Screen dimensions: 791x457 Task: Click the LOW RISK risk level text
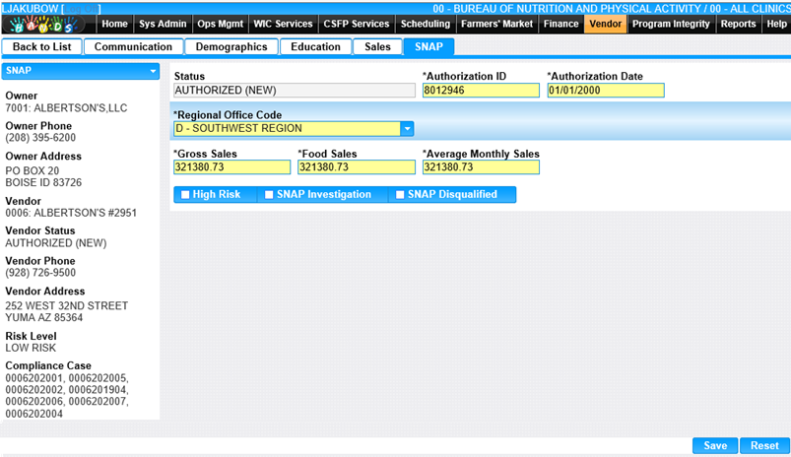[31, 348]
